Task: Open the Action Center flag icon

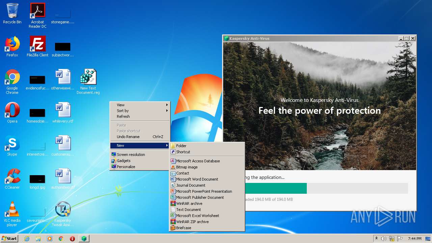Action: click(x=400, y=239)
